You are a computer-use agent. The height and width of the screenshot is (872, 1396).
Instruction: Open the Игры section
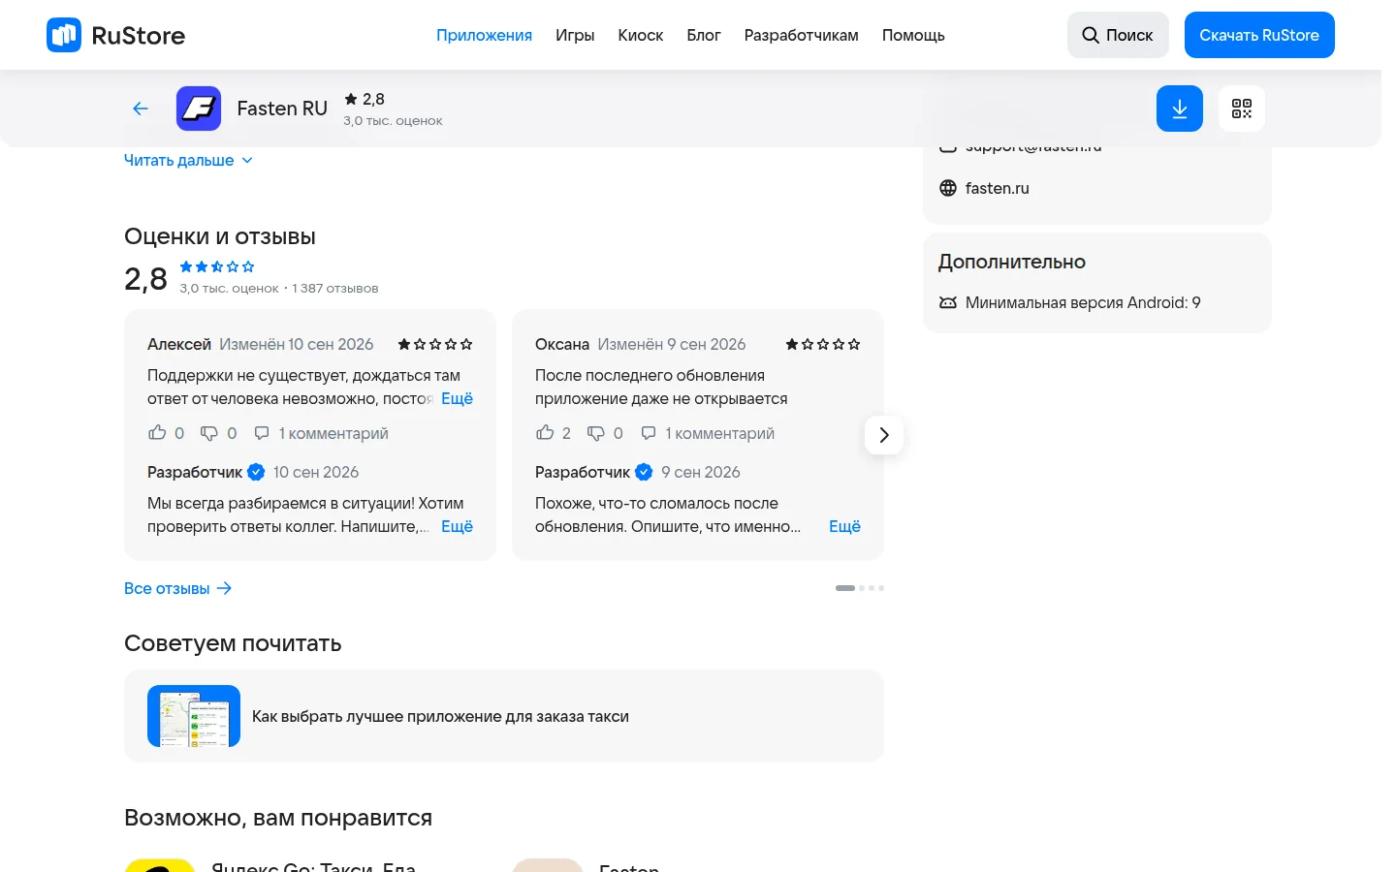(575, 35)
